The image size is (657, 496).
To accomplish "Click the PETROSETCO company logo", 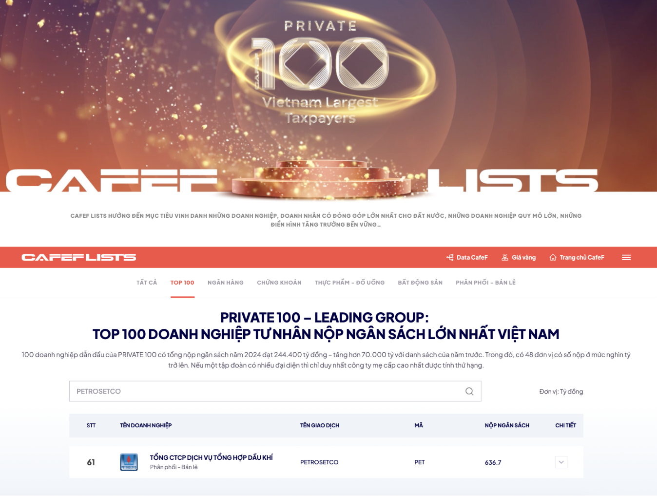I will pyautogui.click(x=129, y=462).
